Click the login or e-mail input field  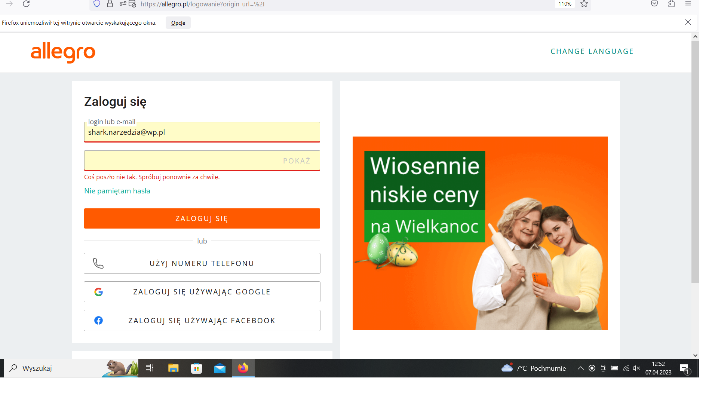(x=202, y=132)
